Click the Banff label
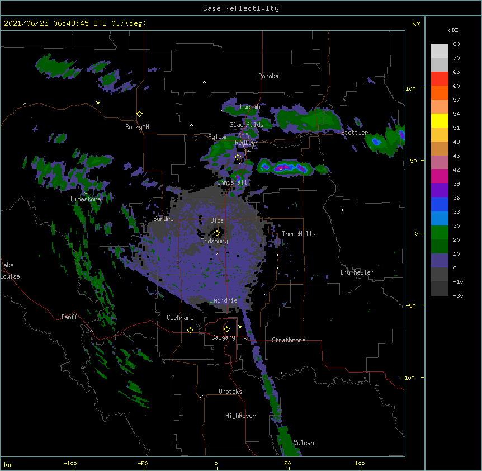The width and height of the screenshot is (482, 471). [x=69, y=317]
